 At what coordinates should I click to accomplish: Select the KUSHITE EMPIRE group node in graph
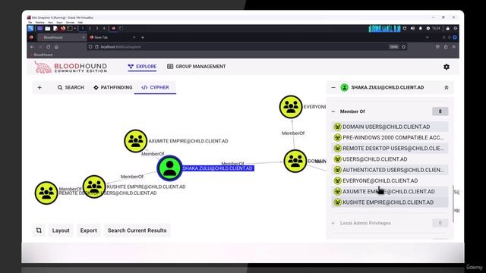pos(94,187)
